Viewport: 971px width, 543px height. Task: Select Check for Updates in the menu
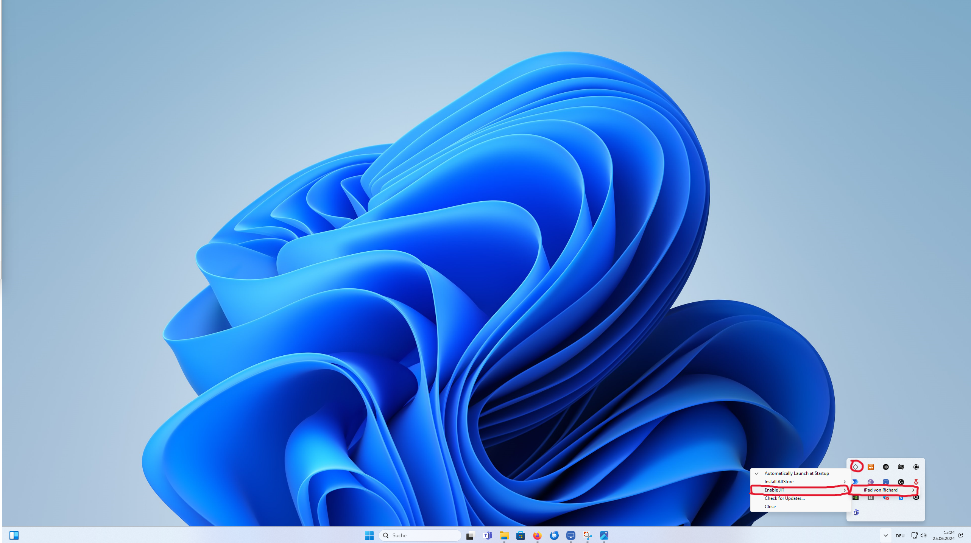pos(784,498)
